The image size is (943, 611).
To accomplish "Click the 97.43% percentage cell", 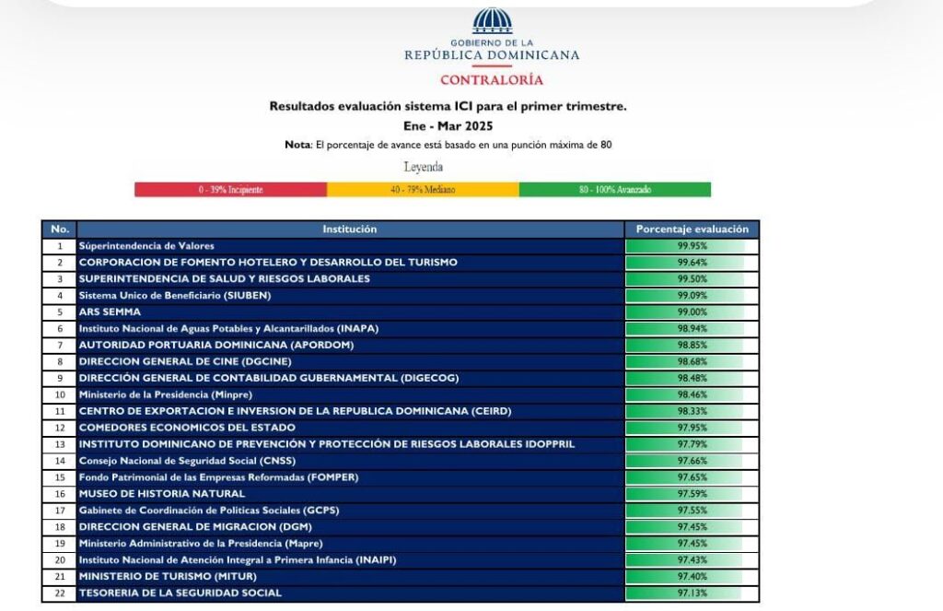I will 693,559.
